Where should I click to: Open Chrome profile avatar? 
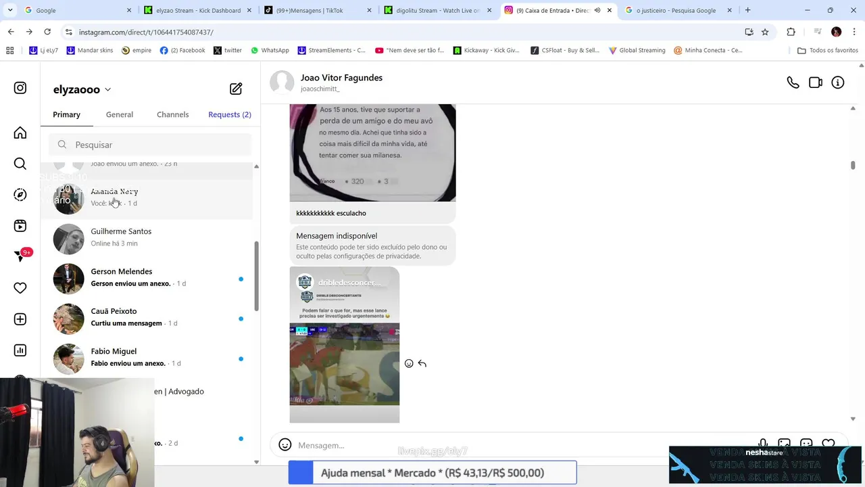click(837, 32)
